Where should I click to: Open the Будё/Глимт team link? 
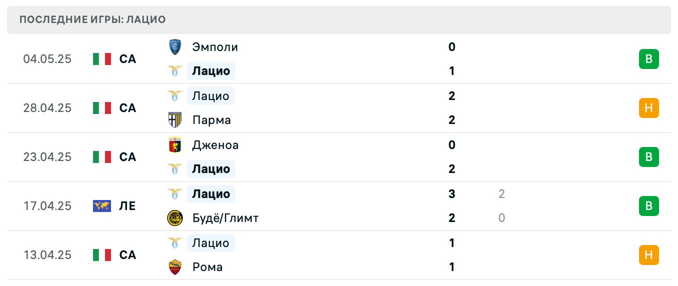225,218
